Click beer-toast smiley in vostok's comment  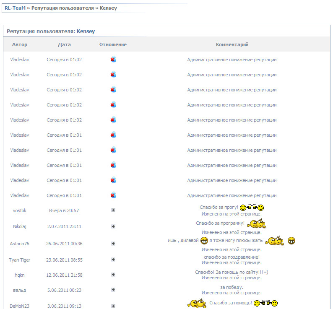pyautogui.click(x=252, y=207)
